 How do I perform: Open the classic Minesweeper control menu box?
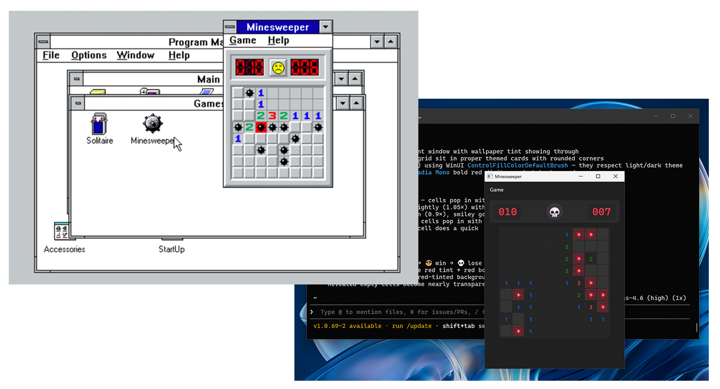click(230, 27)
